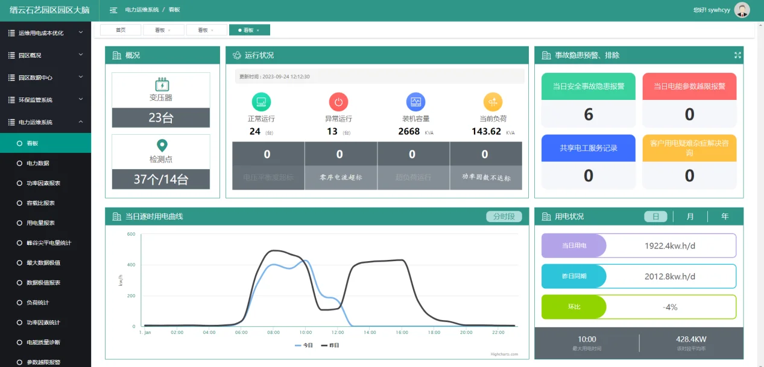Click the green 正常运行 monitor icon

point(261,102)
